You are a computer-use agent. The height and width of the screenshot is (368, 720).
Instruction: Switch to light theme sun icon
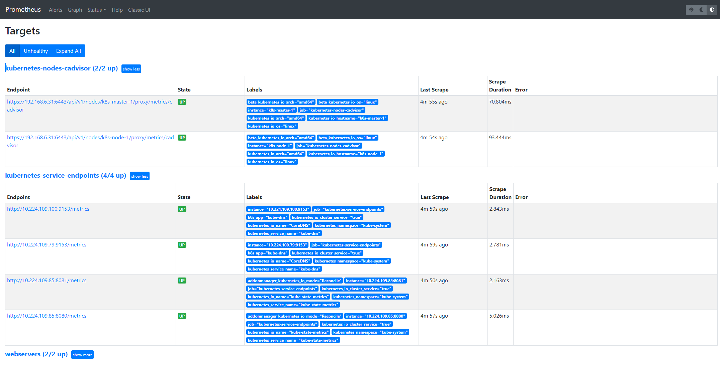691,10
